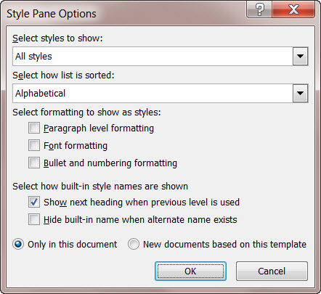Click the Alphabetical combo box field
Screen dimensions: 321x294
point(160,94)
